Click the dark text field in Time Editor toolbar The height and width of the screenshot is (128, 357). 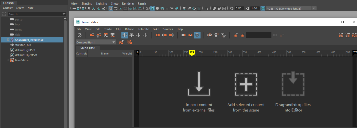pos(259,35)
